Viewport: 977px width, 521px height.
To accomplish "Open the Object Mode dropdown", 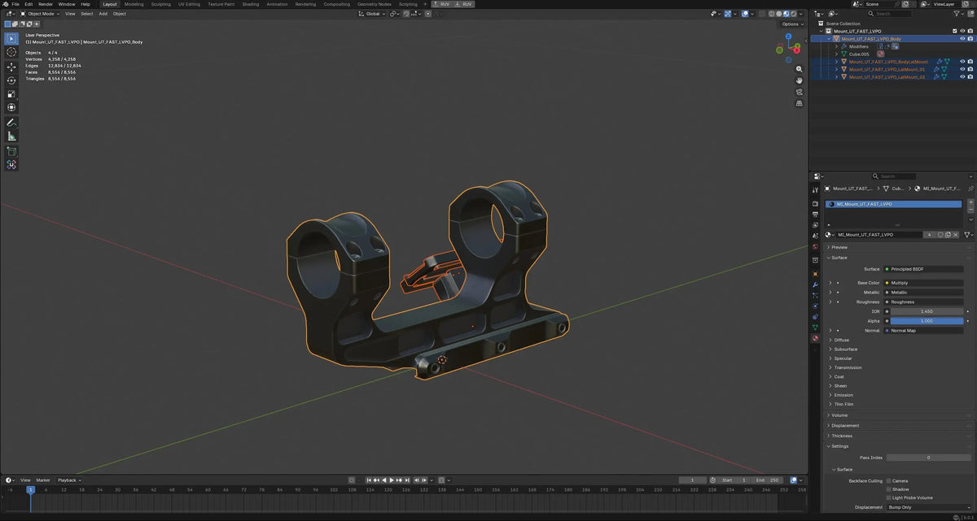I will click(x=41, y=14).
